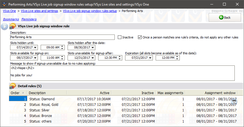Screen dimensions: 244x127
Task: Expand the Slots hidden after this date picker
Action: coord(93,48)
